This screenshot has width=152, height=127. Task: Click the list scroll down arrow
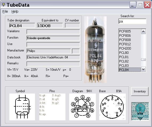[x=143, y=69]
